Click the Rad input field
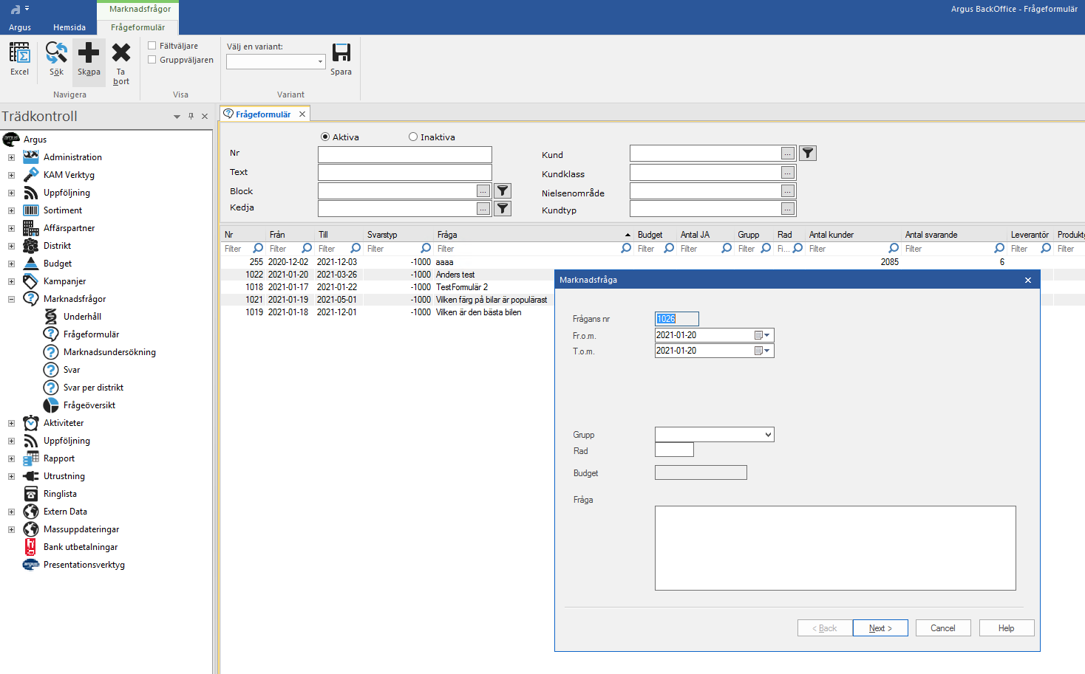Viewport: 1085px width, 674px height. (674, 450)
